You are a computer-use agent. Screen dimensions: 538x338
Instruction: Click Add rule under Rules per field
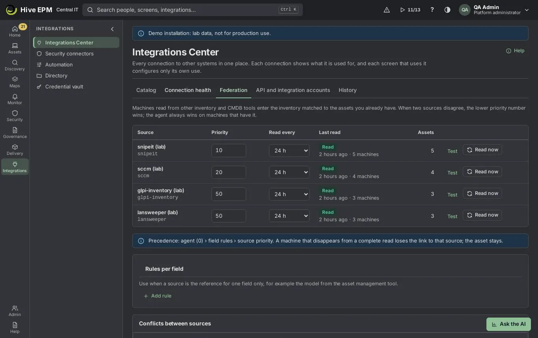coord(158,296)
